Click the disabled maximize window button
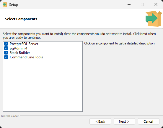The width and height of the screenshot is (163, 128). tap(142, 4)
